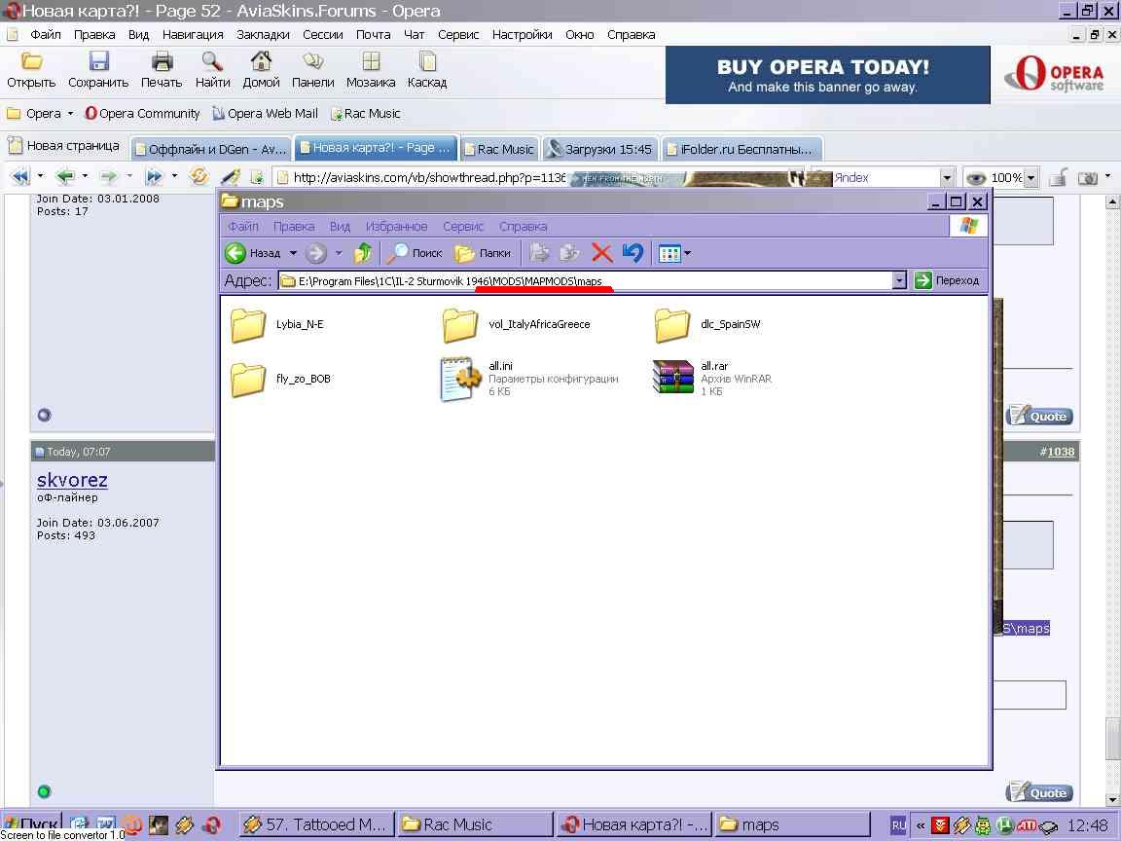Open the Opera zoom 100% dropdown
The width and height of the screenshot is (1121, 841).
pyautogui.click(x=1031, y=178)
